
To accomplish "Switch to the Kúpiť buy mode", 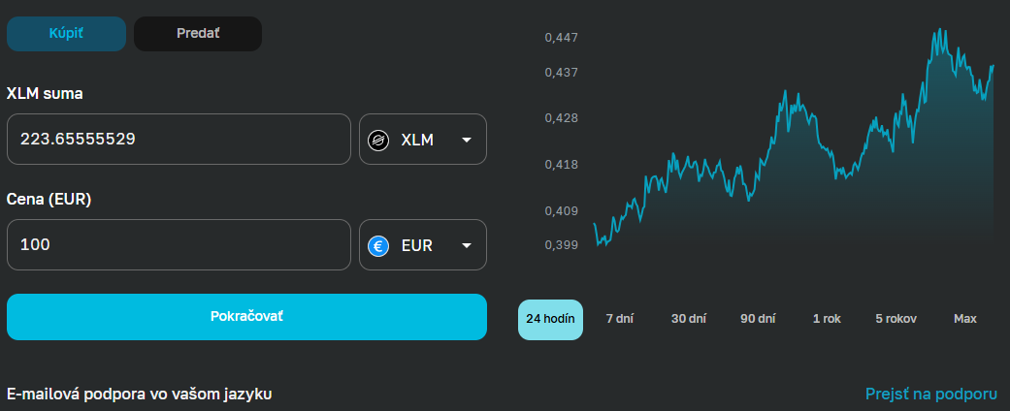I will pyautogui.click(x=67, y=34).
